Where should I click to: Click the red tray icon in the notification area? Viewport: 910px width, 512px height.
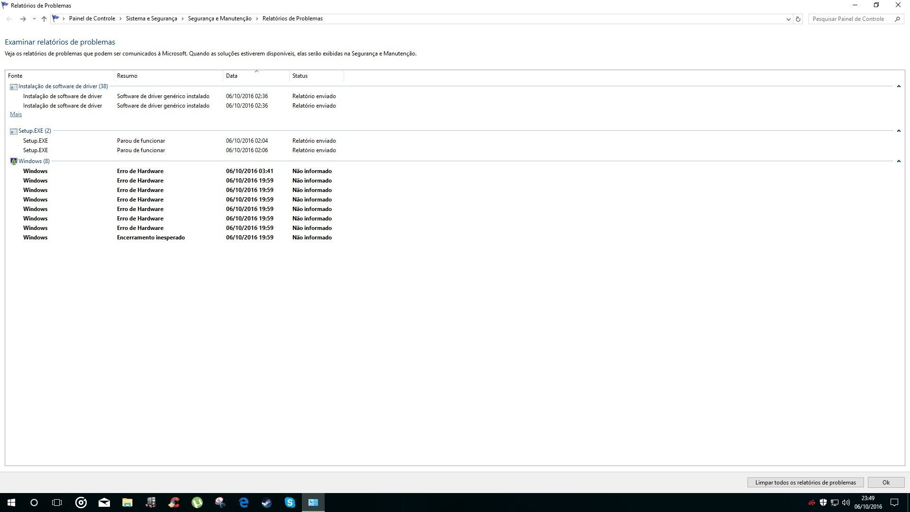coord(812,503)
